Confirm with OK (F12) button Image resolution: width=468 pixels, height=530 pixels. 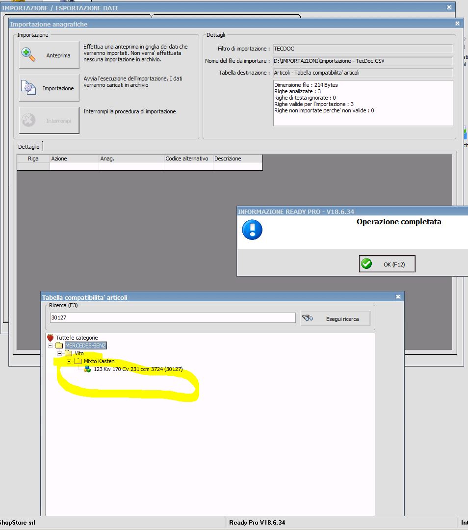pyautogui.click(x=387, y=264)
